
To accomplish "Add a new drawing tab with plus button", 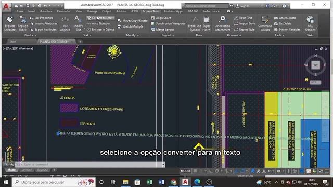I will pyautogui.click(x=80, y=42).
